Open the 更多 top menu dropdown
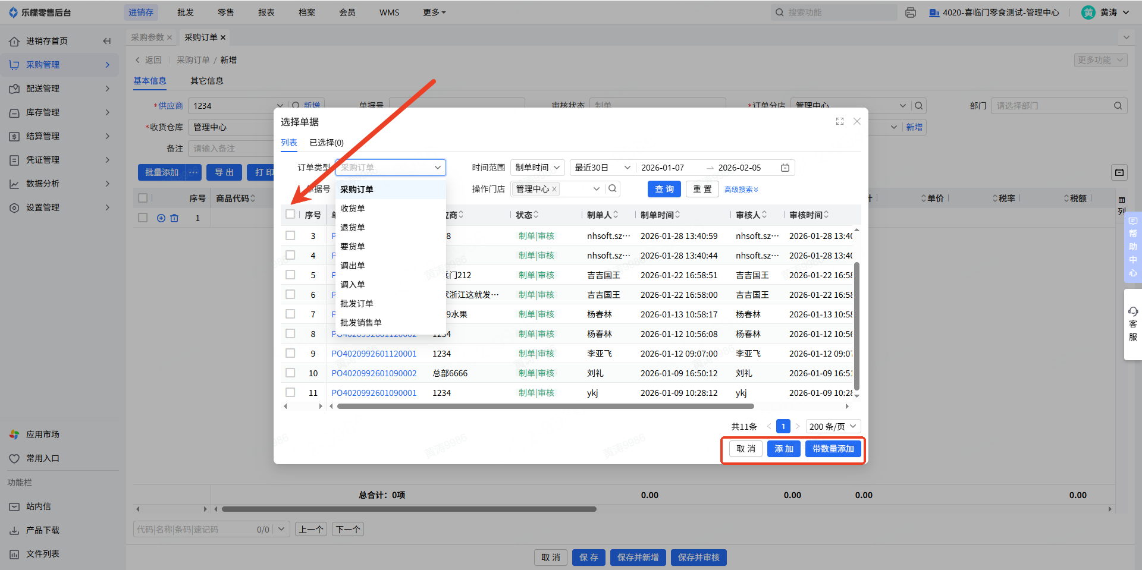Image resolution: width=1142 pixels, height=570 pixels. coord(434,12)
